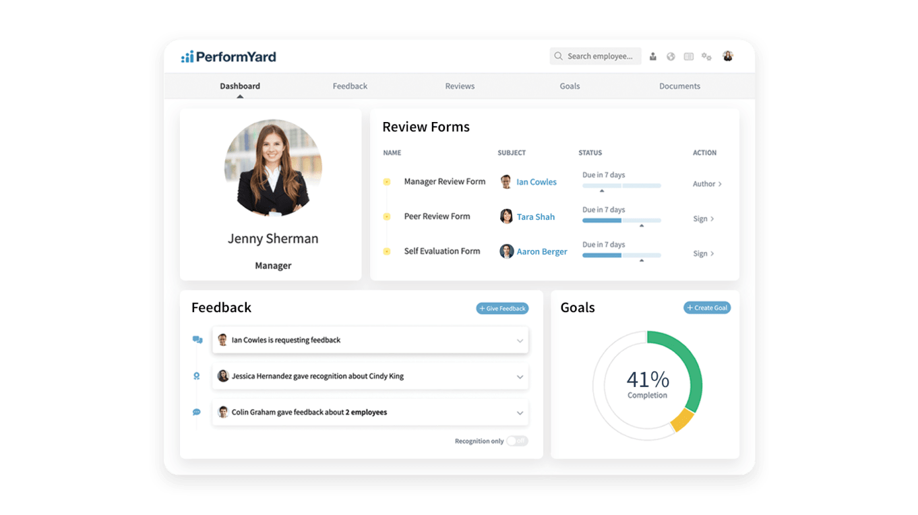Image resolution: width=918 pixels, height=515 pixels.
Task: Click the PerformYard logo
Action: click(x=228, y=57)
